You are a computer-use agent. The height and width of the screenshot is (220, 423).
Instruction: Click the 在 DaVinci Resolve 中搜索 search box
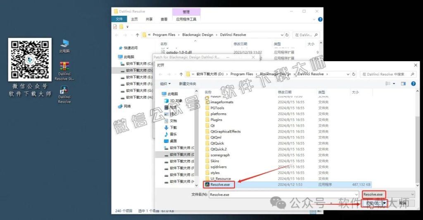pos(387,74)
